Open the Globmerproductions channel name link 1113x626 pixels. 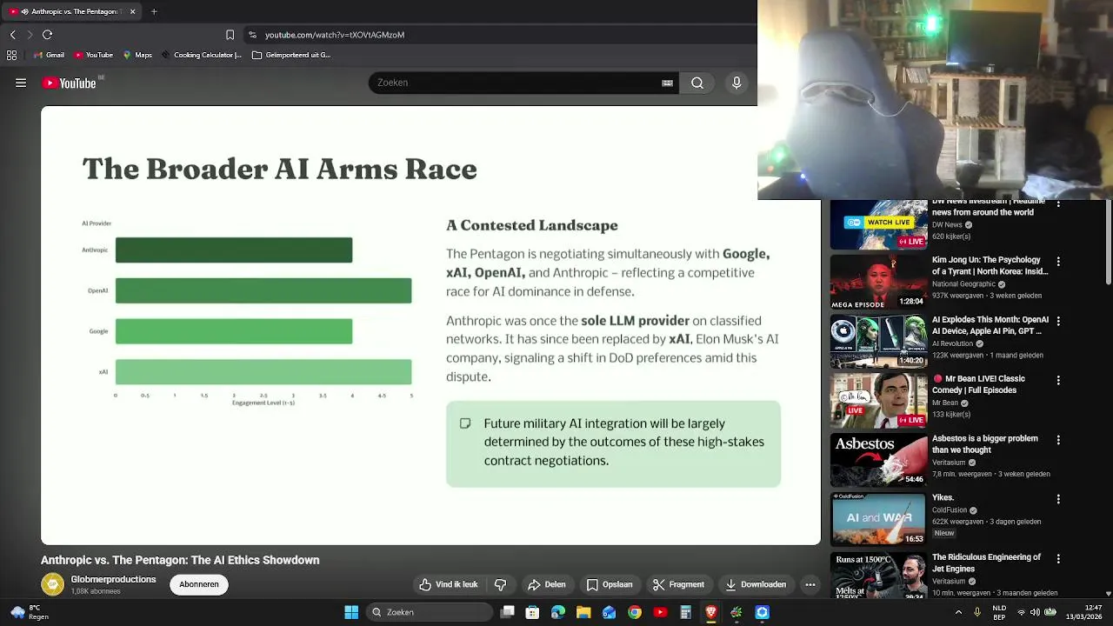tap(113, 579)
